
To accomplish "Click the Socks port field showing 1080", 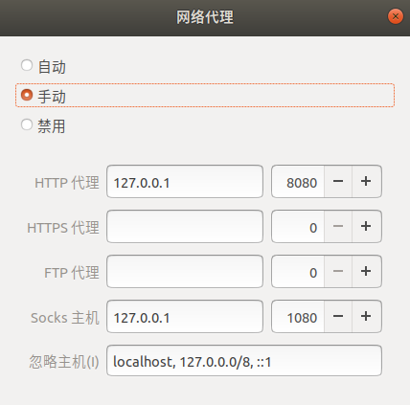I will [298, 317].
